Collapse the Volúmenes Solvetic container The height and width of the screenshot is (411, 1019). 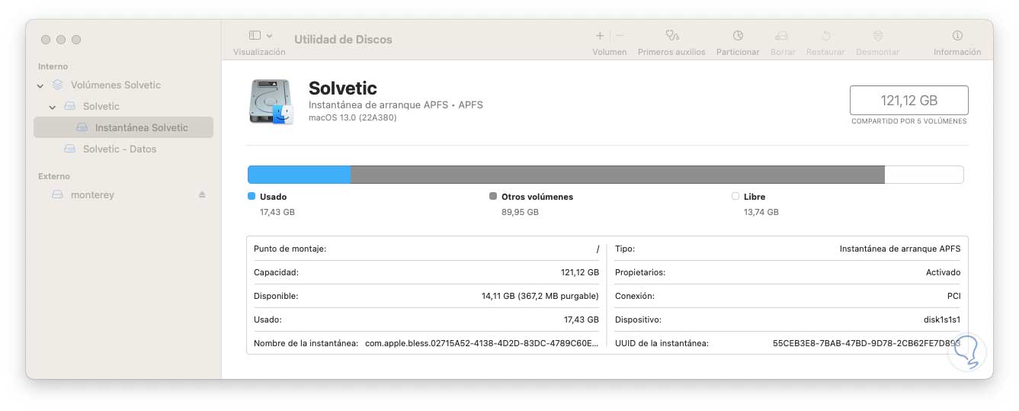click(40, 85)
